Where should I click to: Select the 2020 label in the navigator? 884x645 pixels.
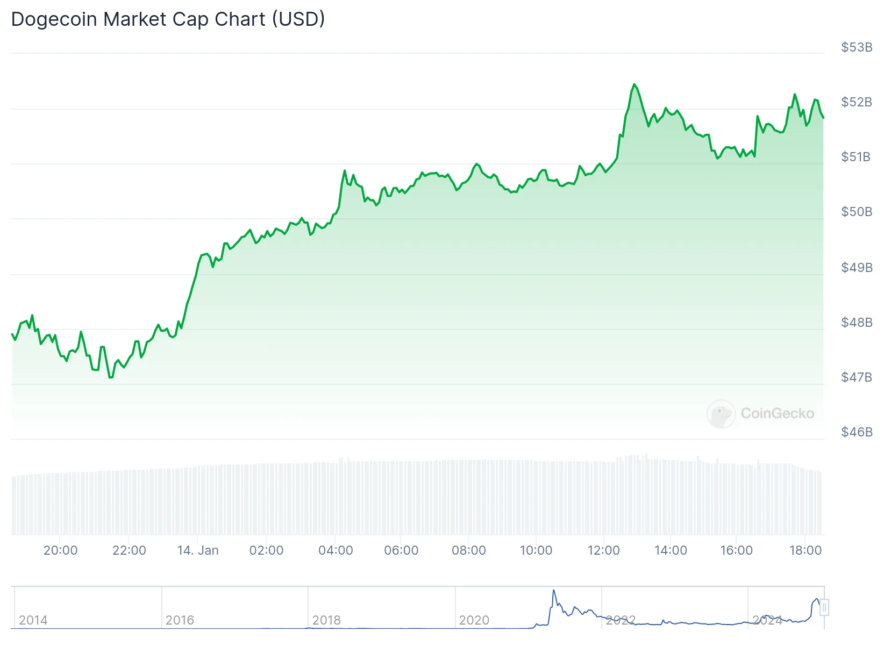coord(474,620)
